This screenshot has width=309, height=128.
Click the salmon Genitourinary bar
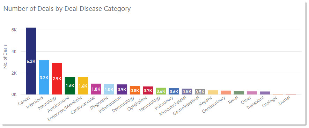coord(226,92)
